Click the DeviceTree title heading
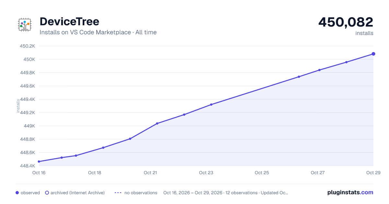This screenshot has width=389, height=204. (x=69, y=21)
